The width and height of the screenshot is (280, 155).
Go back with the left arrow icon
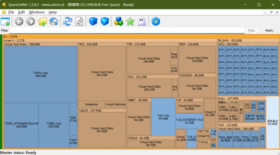point(19,21)
